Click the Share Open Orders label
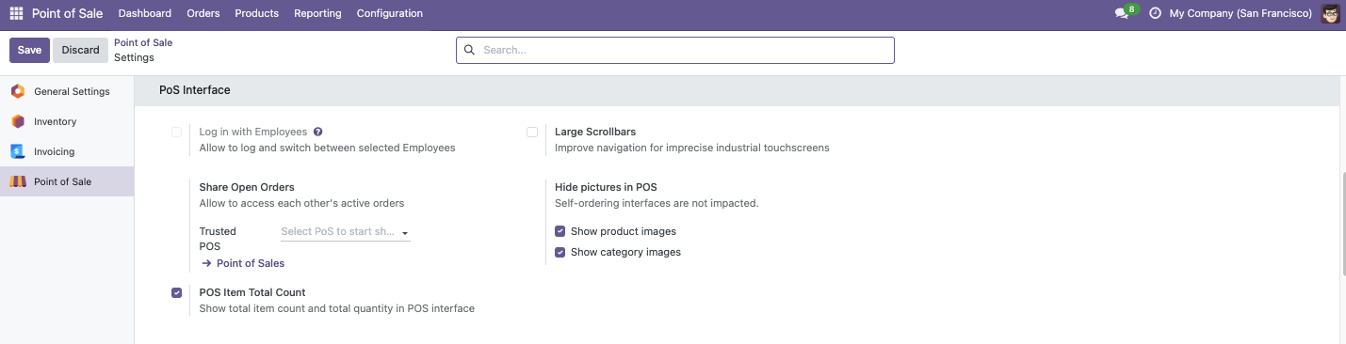The height and width of the screenshot is (344, 1346). click(247, 187)
